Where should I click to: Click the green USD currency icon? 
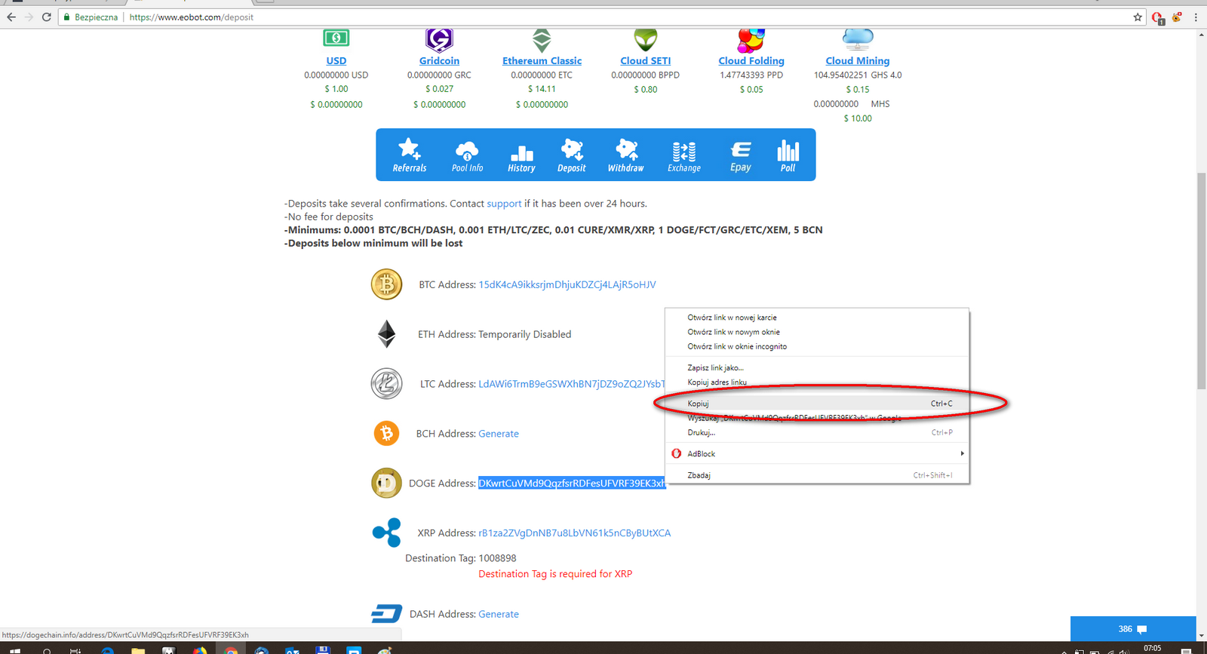336,38
